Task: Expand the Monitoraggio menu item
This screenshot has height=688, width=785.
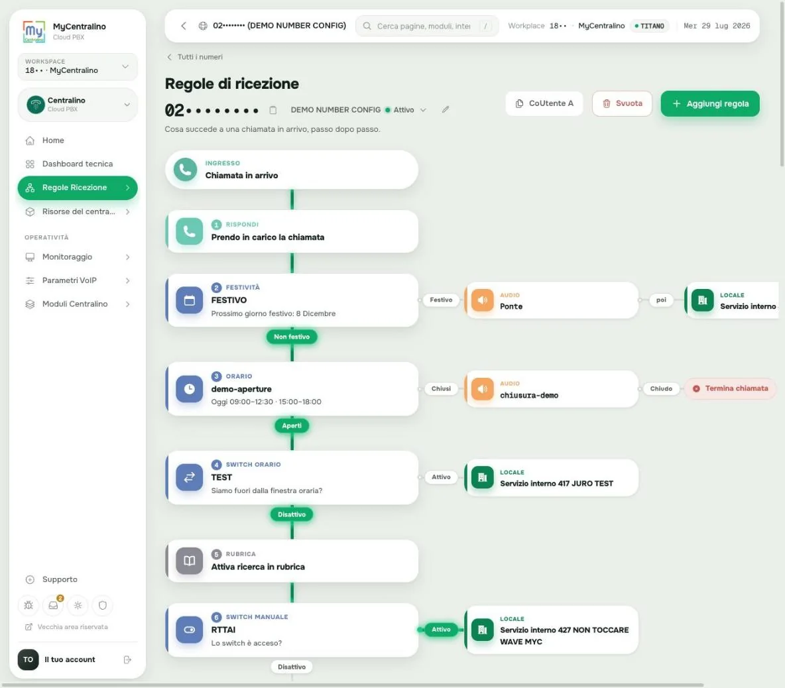Action: 78,257
